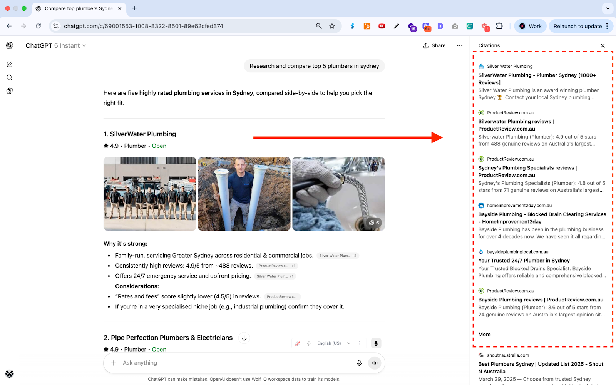The height and width of the screenshot is (385, 616).
Task: Click the blue lightning extension icon
Action: tap(352, 26)
